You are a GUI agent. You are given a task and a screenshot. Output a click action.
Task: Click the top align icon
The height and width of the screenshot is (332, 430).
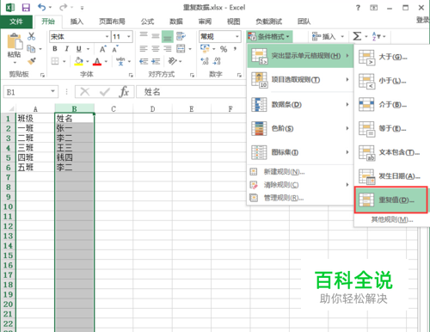click(x=144, y=36)
